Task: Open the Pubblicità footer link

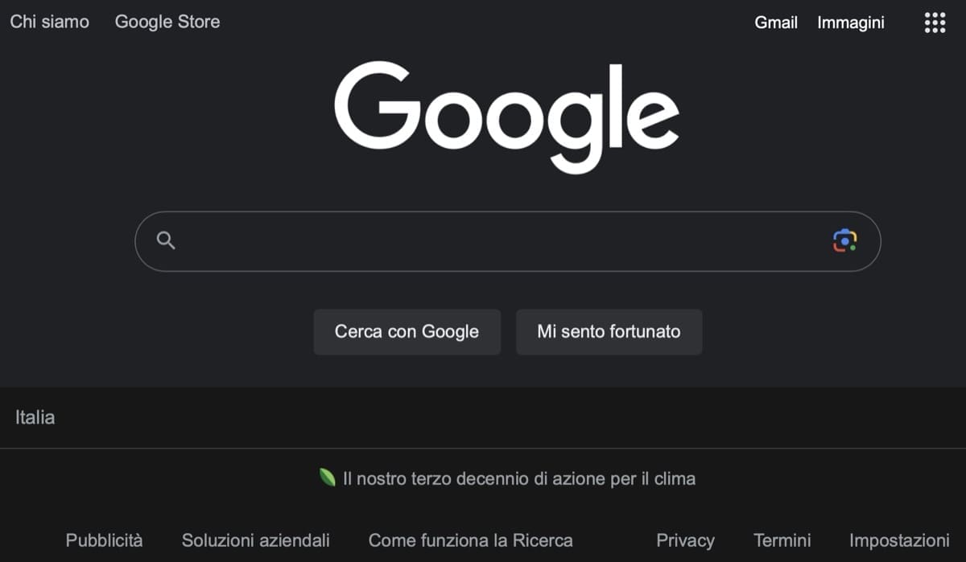Action: coord(105,540)
